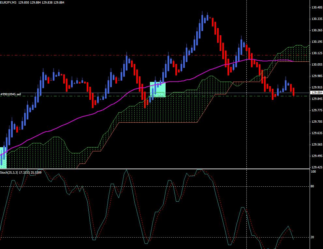Select the '#99010945 sell' order label

pyautogui.click(x=11, y=94)
